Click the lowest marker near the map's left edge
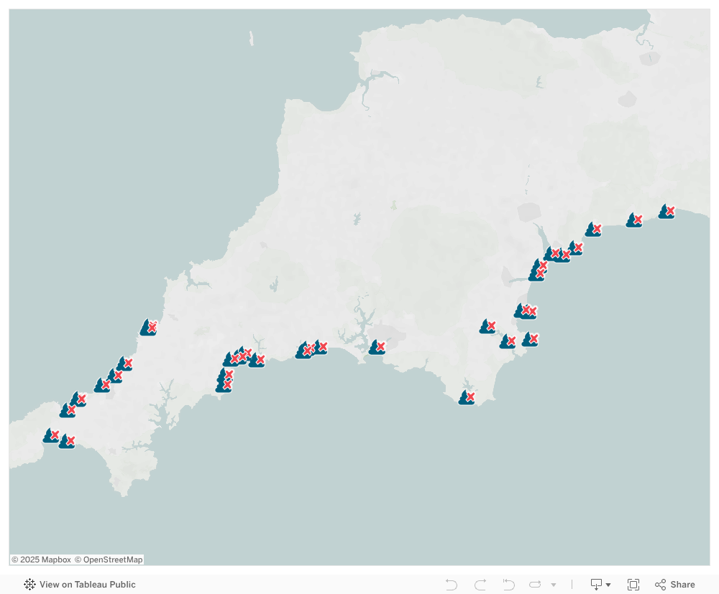Viewport: 719px width, 594px height. pyautogui.click(x=67, y=442)
